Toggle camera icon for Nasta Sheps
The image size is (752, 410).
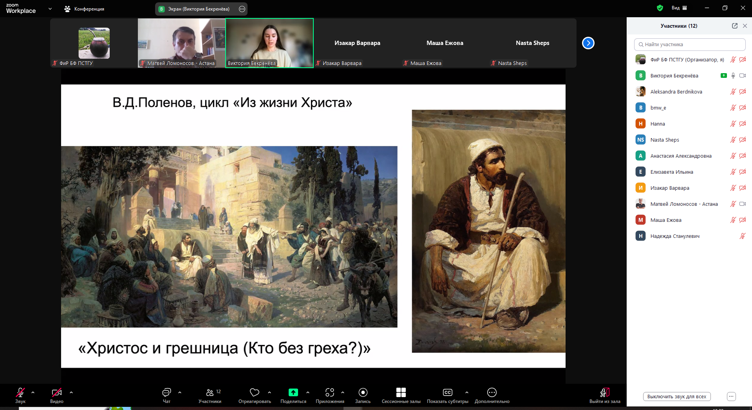[x=743, y=140]
